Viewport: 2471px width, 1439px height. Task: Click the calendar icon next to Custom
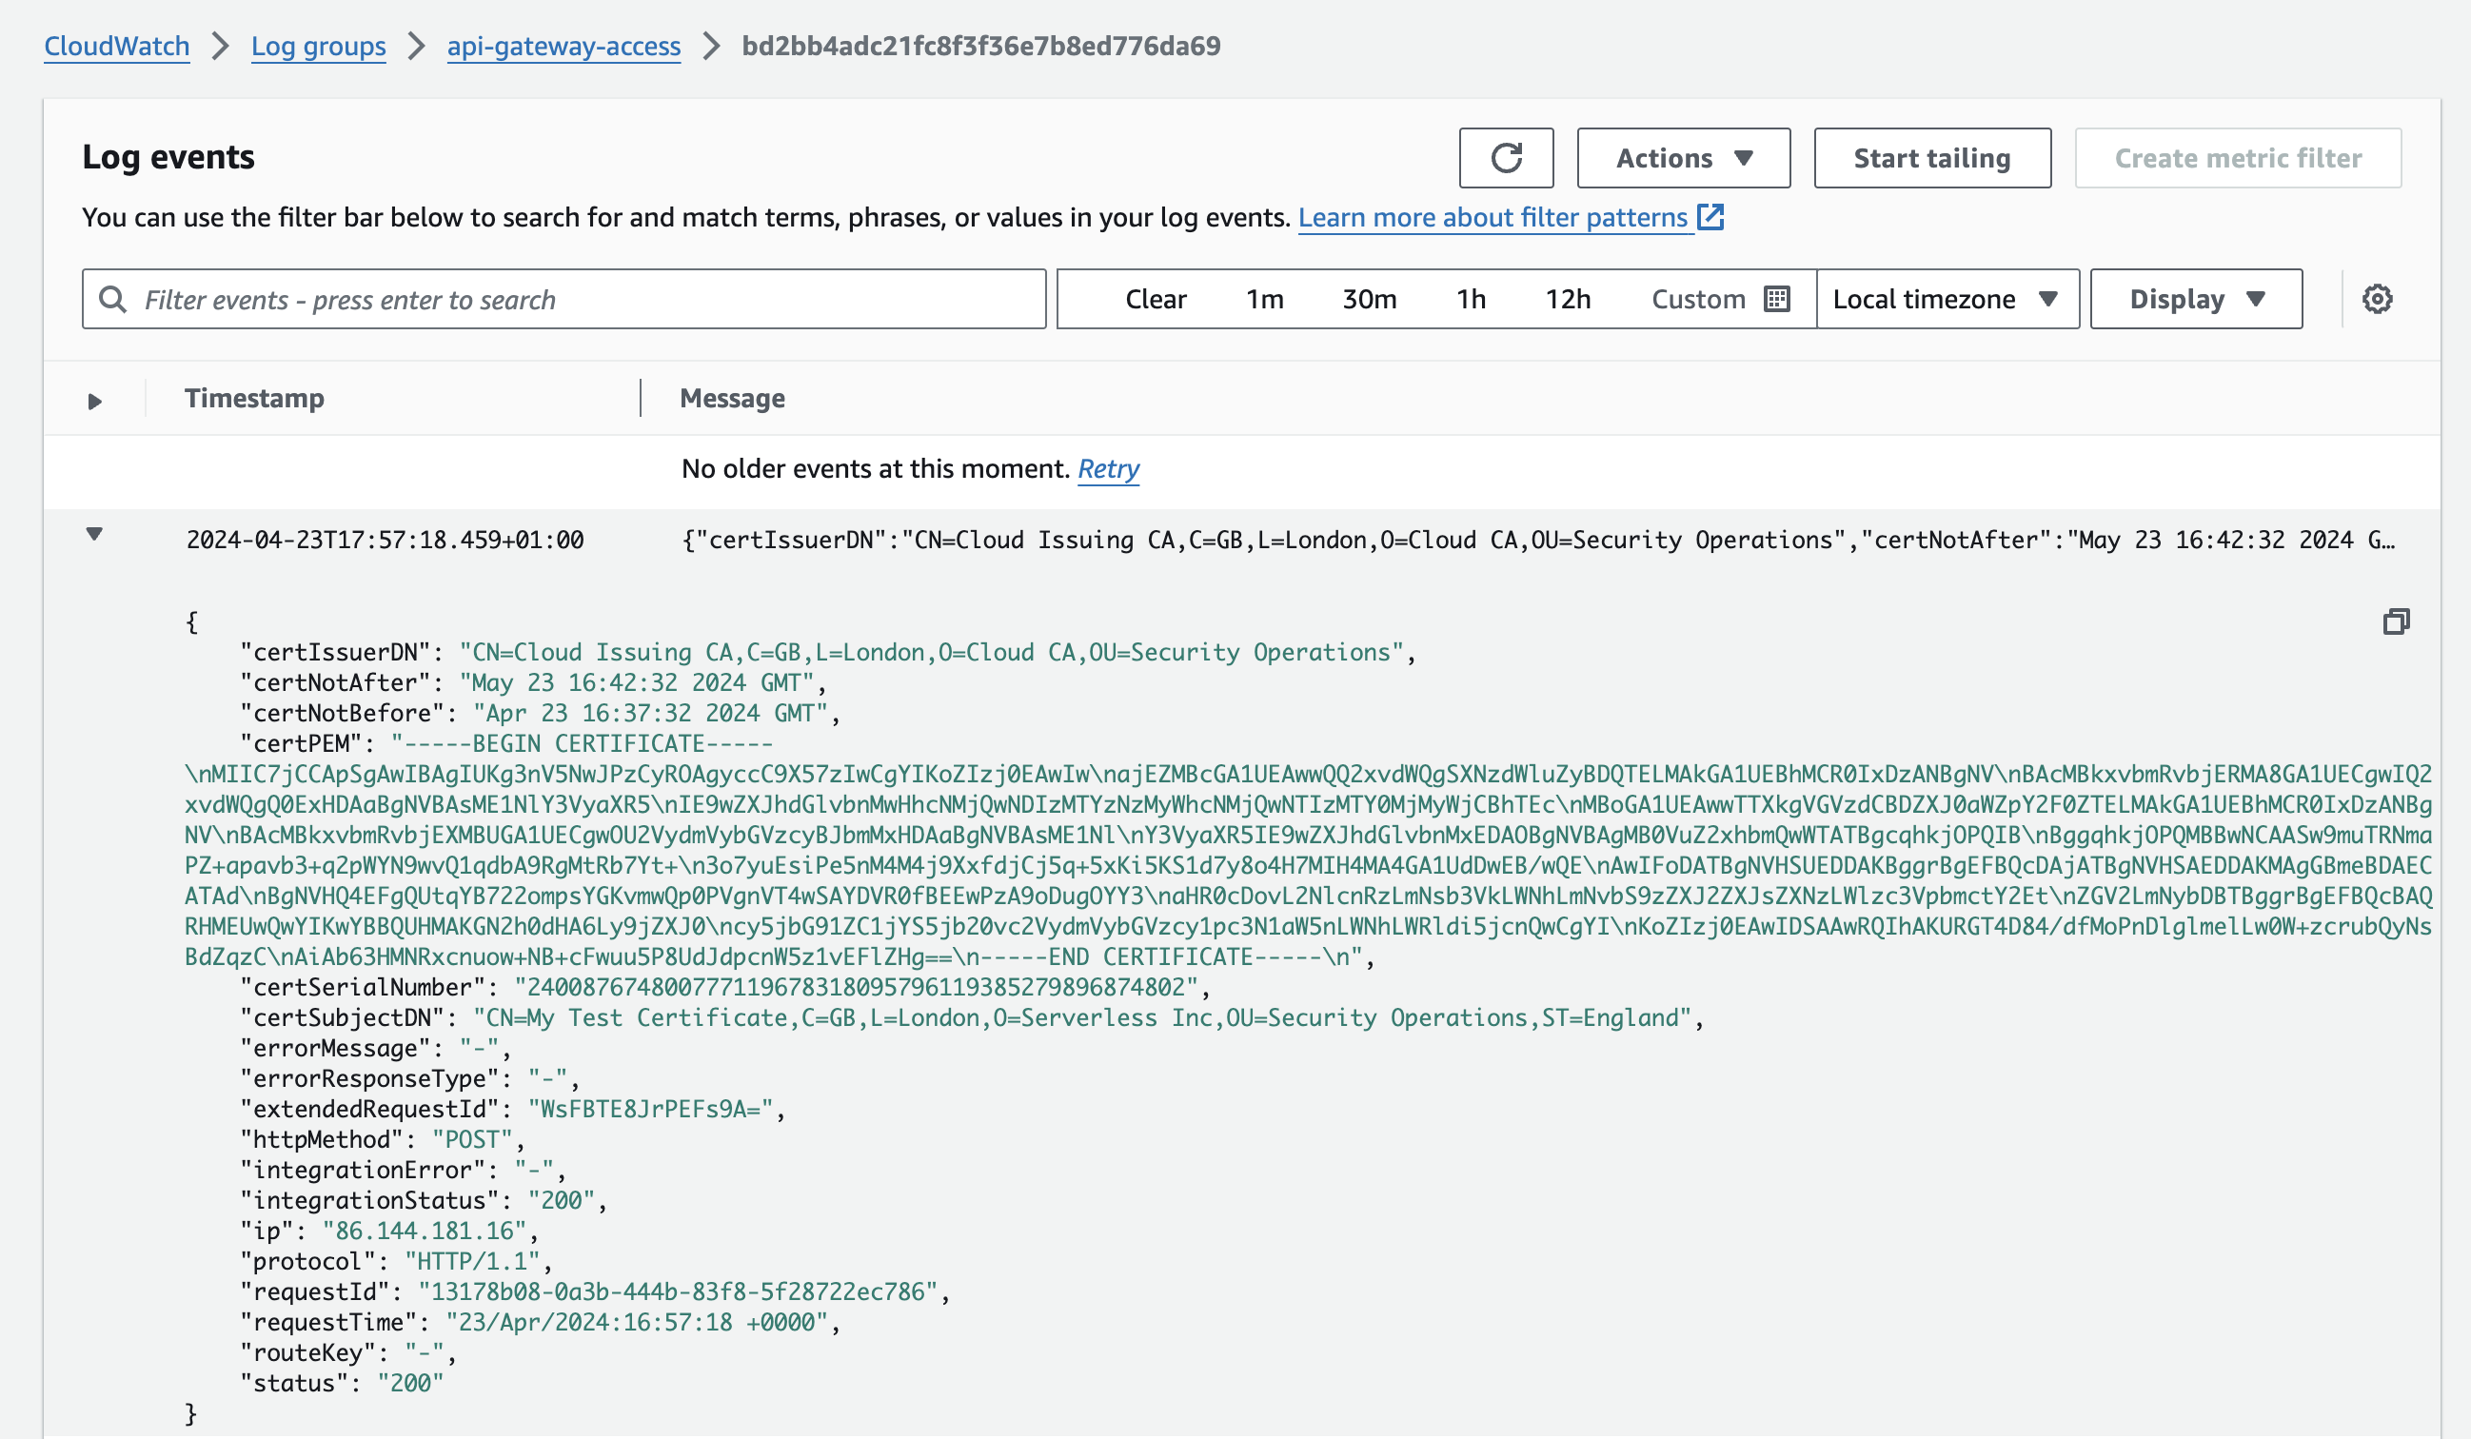(1776, 299)
